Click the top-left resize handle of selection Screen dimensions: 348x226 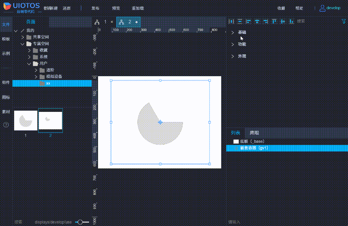coord(111,80)
